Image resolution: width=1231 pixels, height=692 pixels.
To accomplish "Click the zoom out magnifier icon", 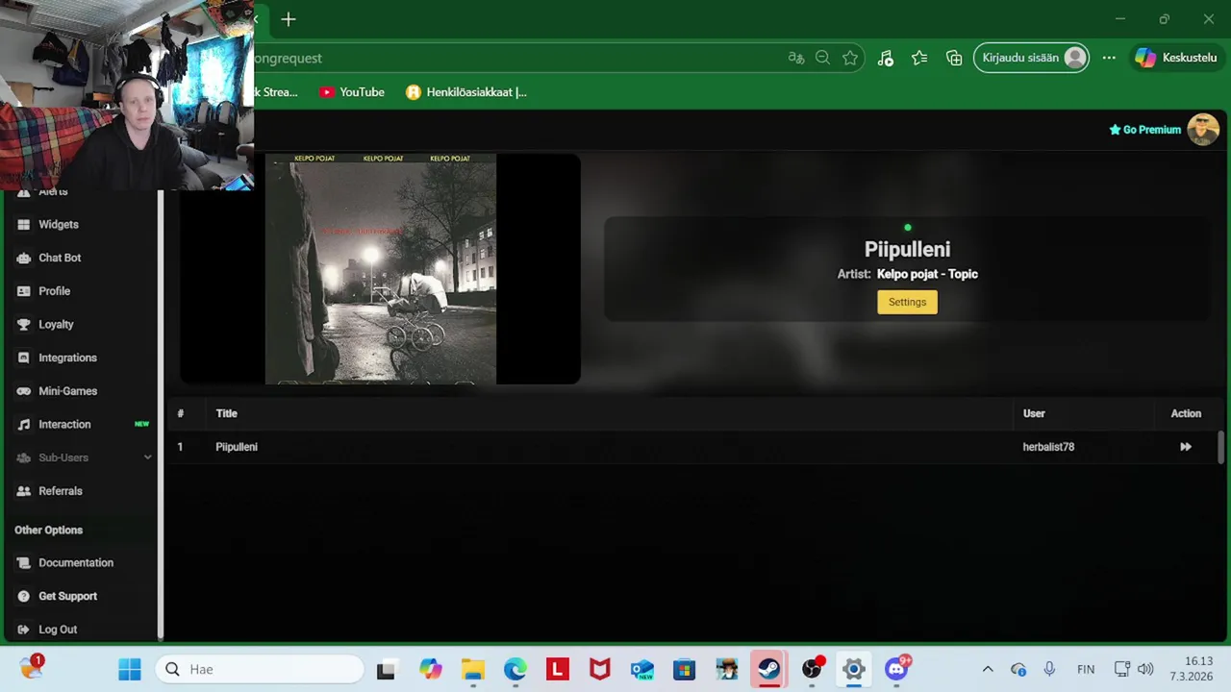I will [822, 58].
